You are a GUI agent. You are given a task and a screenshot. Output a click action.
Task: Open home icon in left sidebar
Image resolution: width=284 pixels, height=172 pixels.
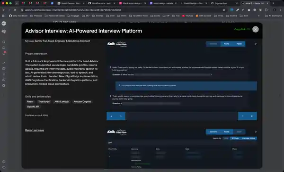pos(4,48)
